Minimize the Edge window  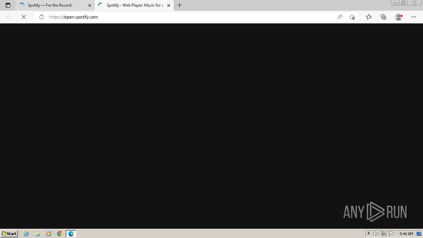(395, 3)
